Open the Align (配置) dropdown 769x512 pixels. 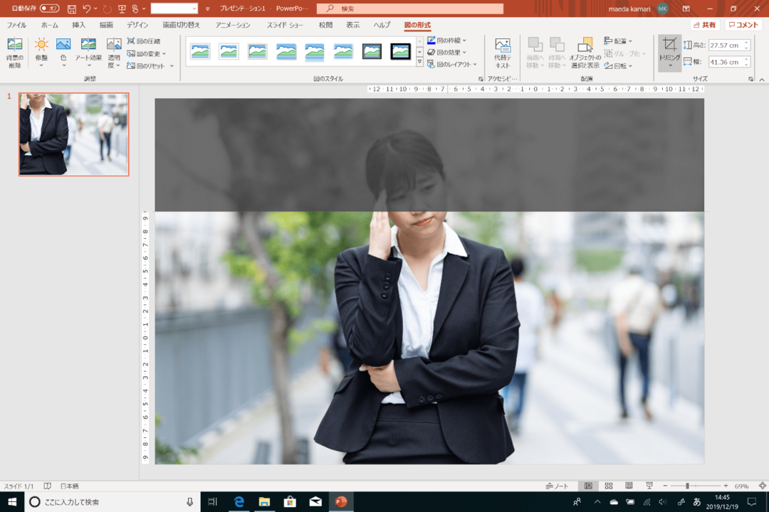(x=618, y=41)
